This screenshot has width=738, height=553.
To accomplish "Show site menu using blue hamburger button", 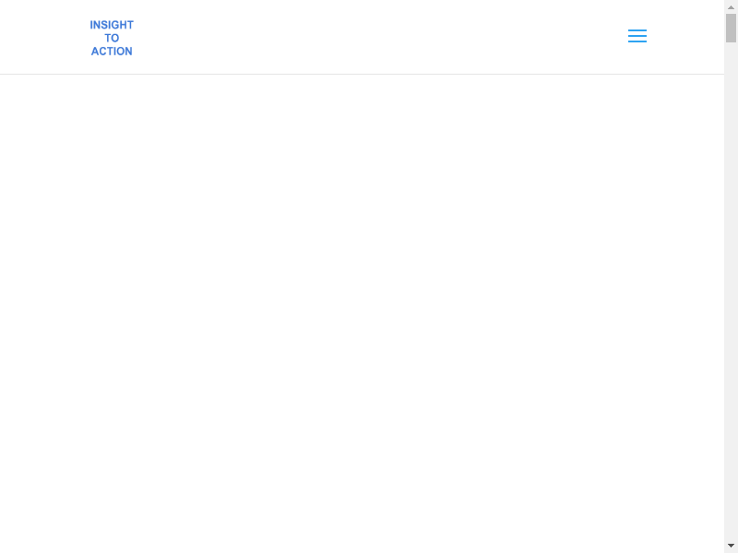I will point(637,36).
